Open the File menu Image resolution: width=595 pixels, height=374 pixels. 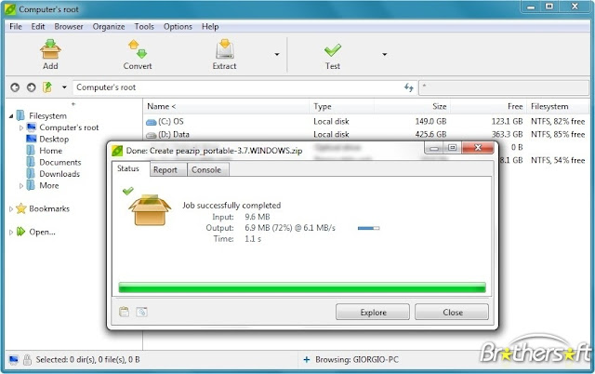point(16,27)
